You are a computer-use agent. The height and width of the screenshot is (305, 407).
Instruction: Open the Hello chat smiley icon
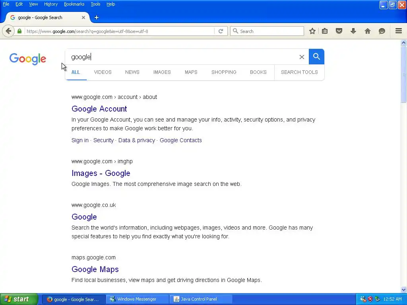coord(382,31)
